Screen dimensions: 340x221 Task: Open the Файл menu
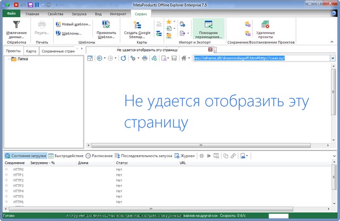point(11,13)
